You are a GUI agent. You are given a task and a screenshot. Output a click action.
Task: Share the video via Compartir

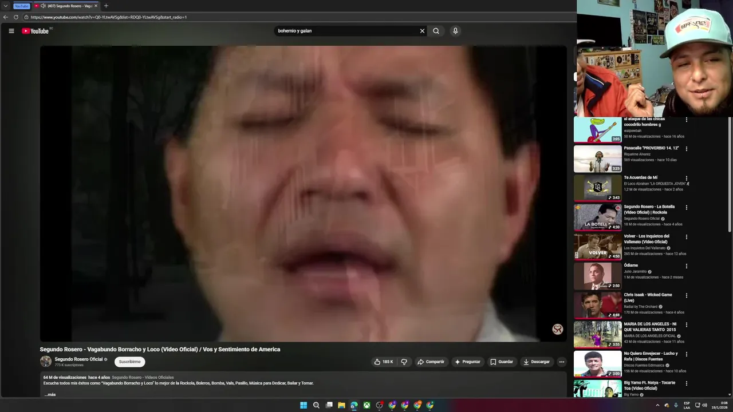(x=431, y=362)
